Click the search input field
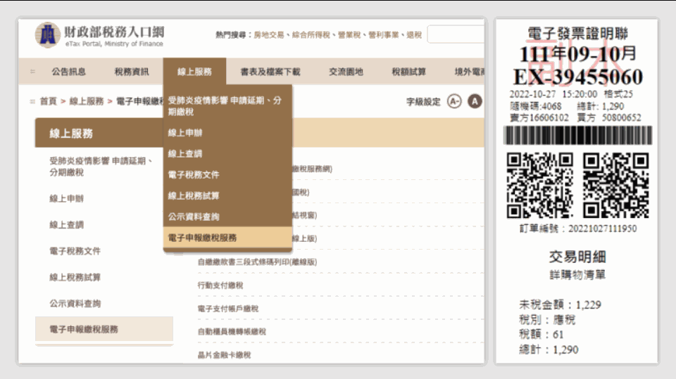676x379 pixels. (x=456, y=34)
